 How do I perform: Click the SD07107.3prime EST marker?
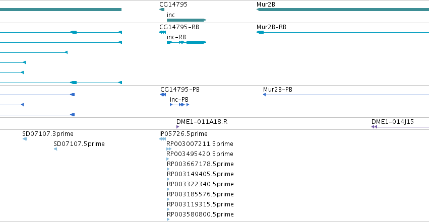[x=25, y=139]
